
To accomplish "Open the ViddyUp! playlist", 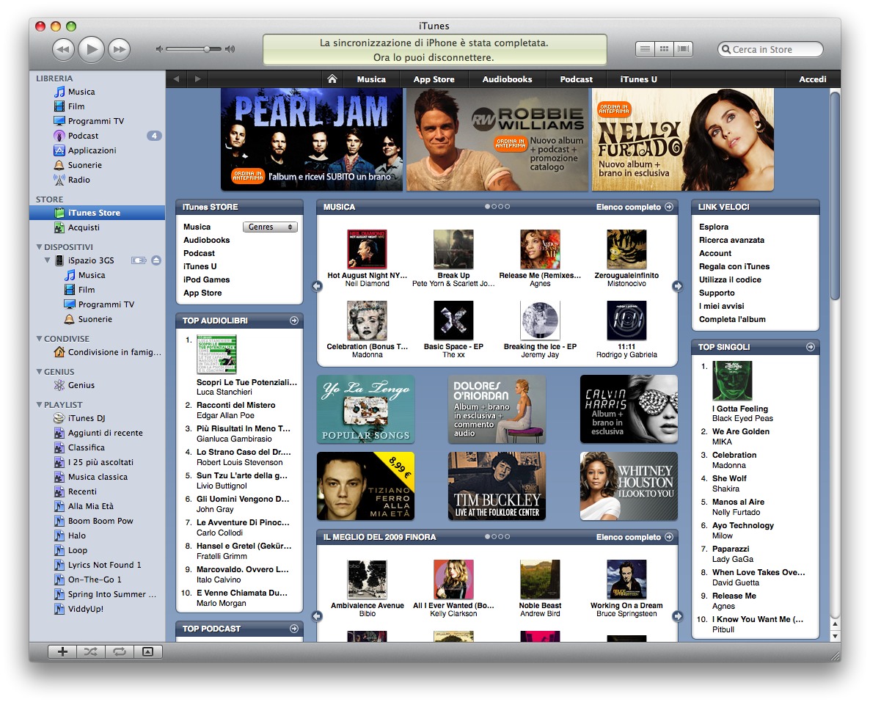I will pyautogui.click(x=98, y=609).
